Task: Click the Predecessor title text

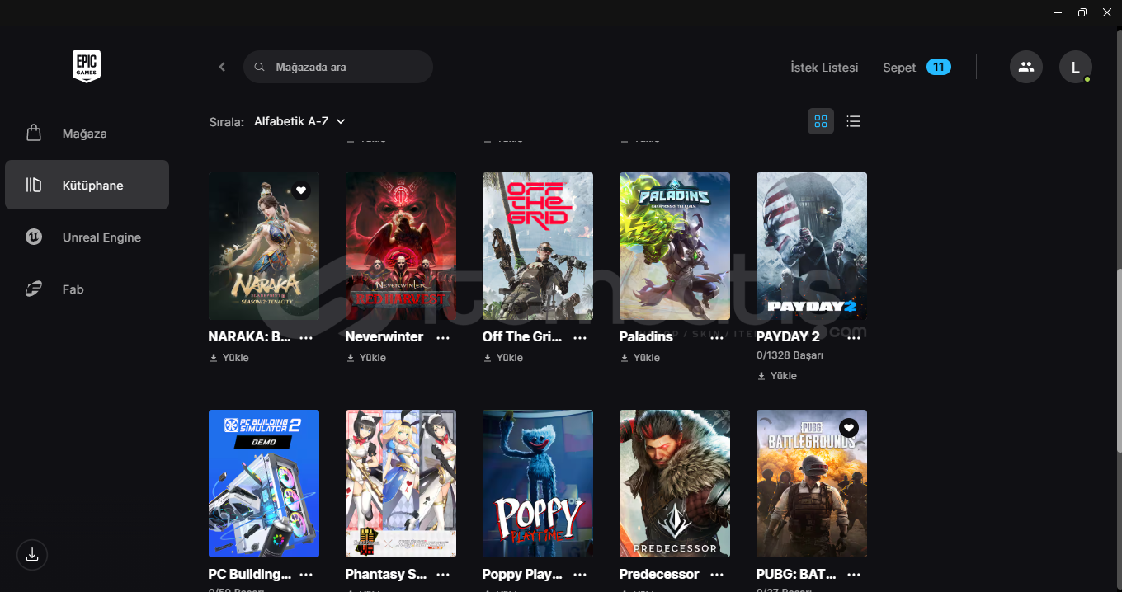Action: click(659, 574)
